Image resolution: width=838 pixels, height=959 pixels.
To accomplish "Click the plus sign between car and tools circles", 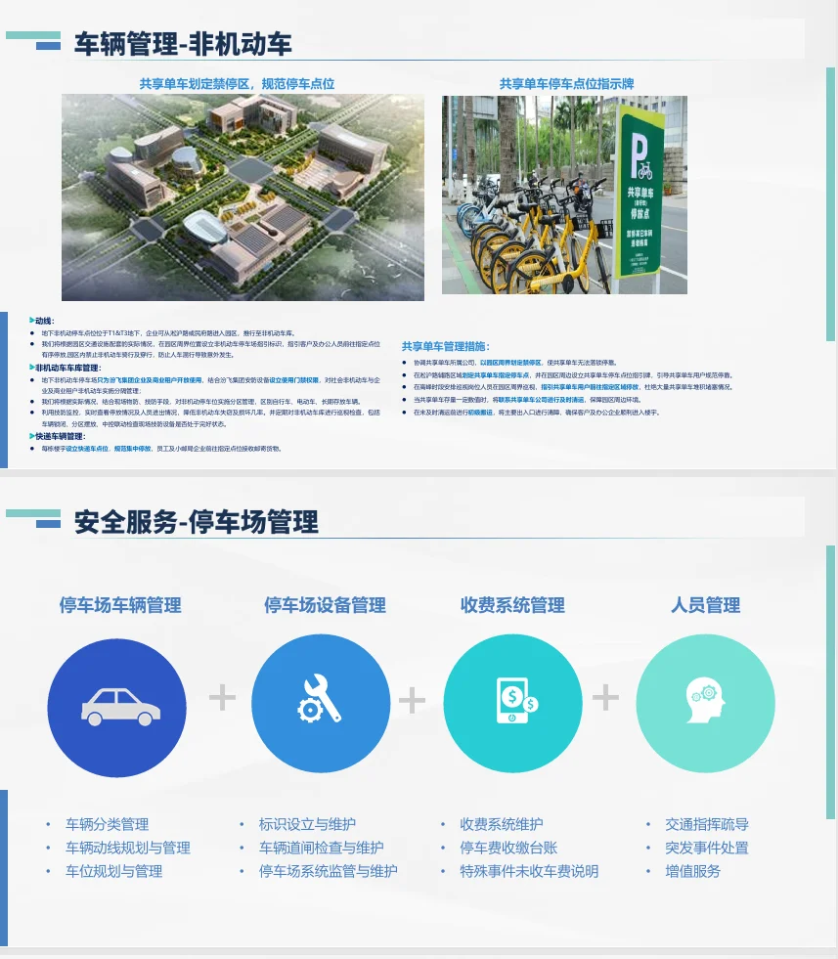I will pos(222,698).
